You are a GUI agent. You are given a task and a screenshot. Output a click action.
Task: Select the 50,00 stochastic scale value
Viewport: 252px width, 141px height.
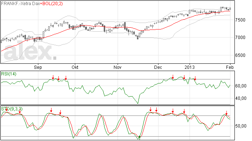pyautogui.click(x=241, y=126)
